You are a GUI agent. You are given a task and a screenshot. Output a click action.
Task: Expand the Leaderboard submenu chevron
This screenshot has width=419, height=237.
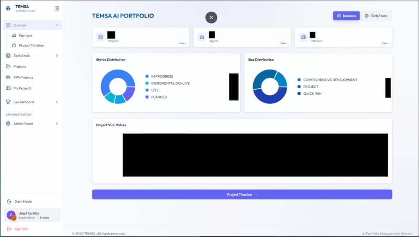point(56,102)
